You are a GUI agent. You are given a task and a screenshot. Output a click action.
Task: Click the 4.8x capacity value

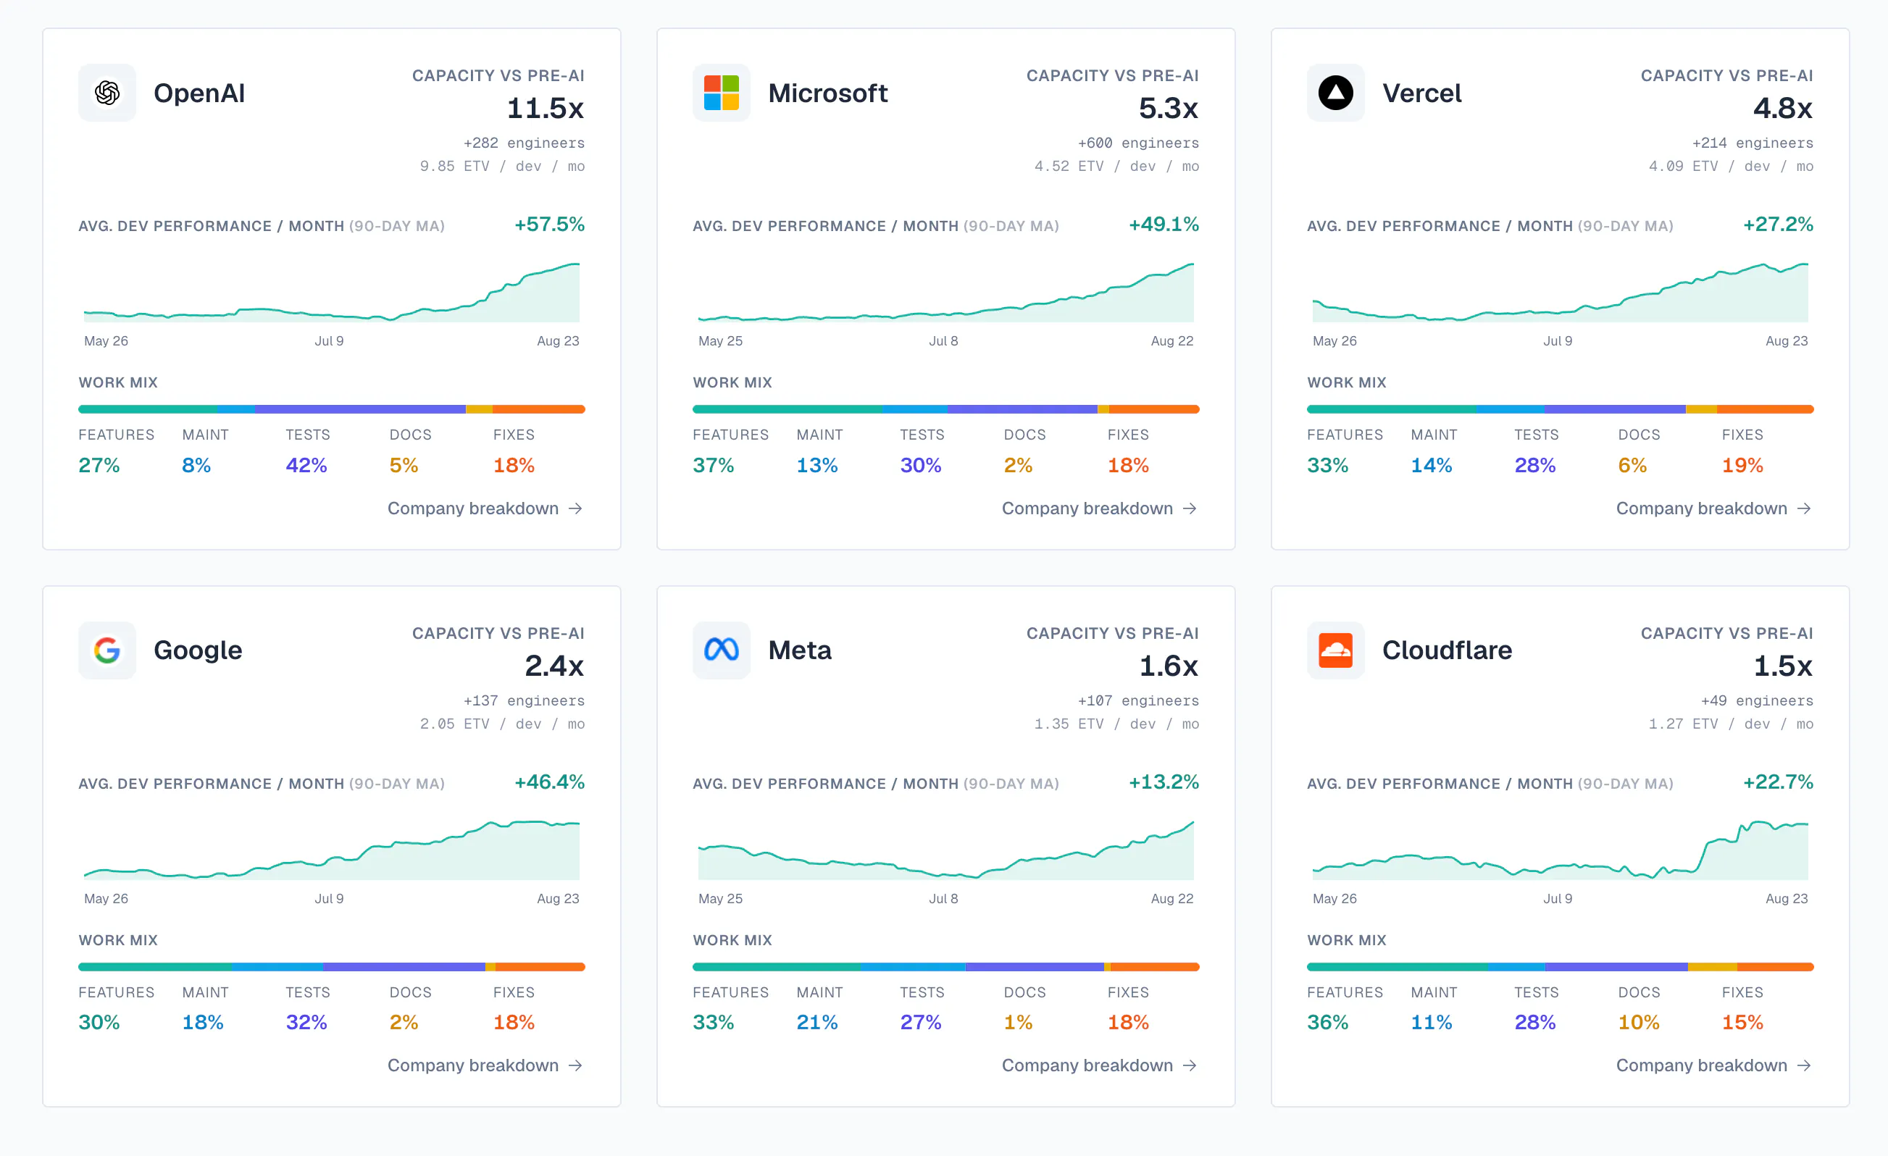tap(1783, 108)
